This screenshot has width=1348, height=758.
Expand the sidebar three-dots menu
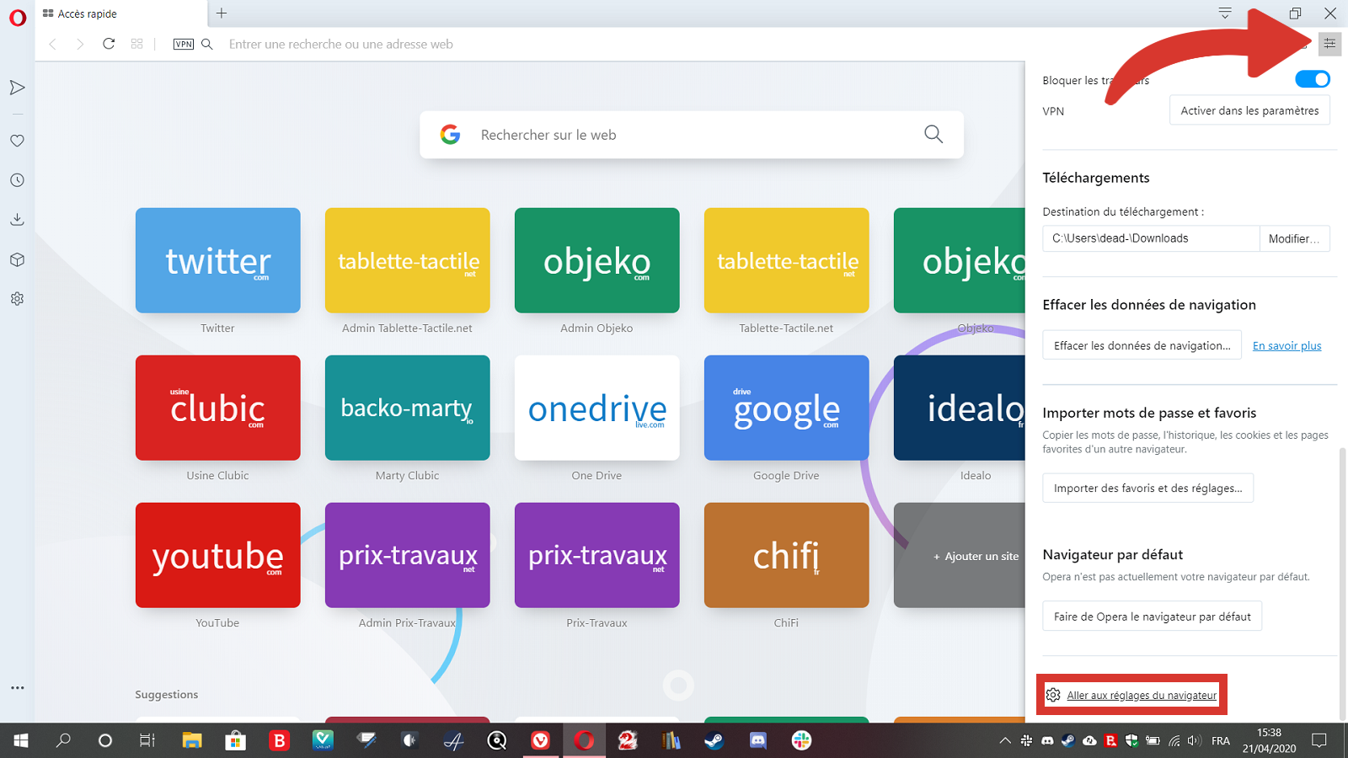point(17,688)
